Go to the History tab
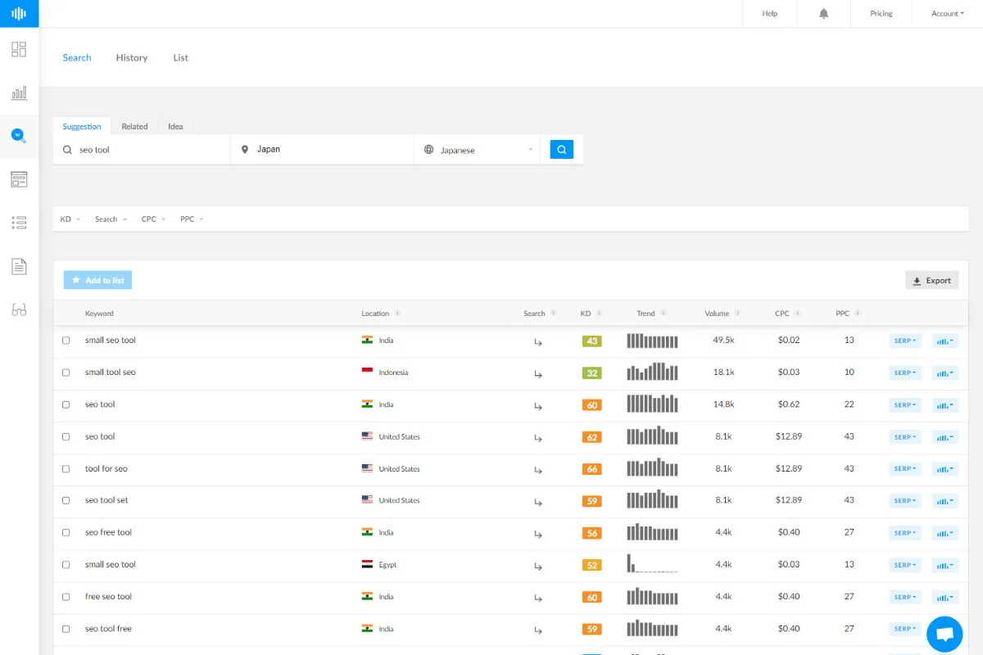 click(x=132, y=58)
